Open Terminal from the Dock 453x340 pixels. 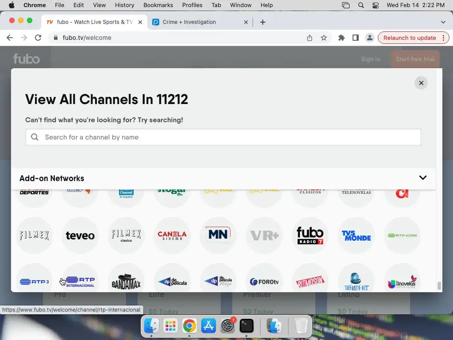(246, 326)
